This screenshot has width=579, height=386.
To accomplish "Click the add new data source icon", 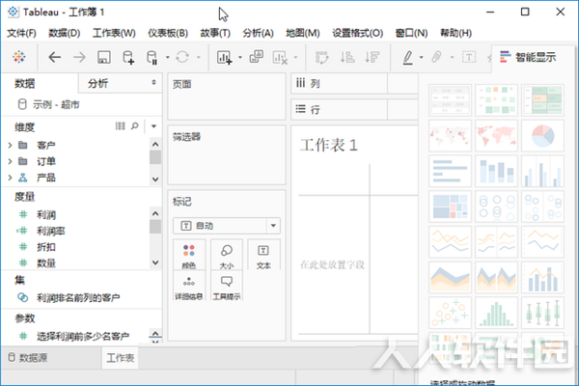I will [x=127, y=57].
